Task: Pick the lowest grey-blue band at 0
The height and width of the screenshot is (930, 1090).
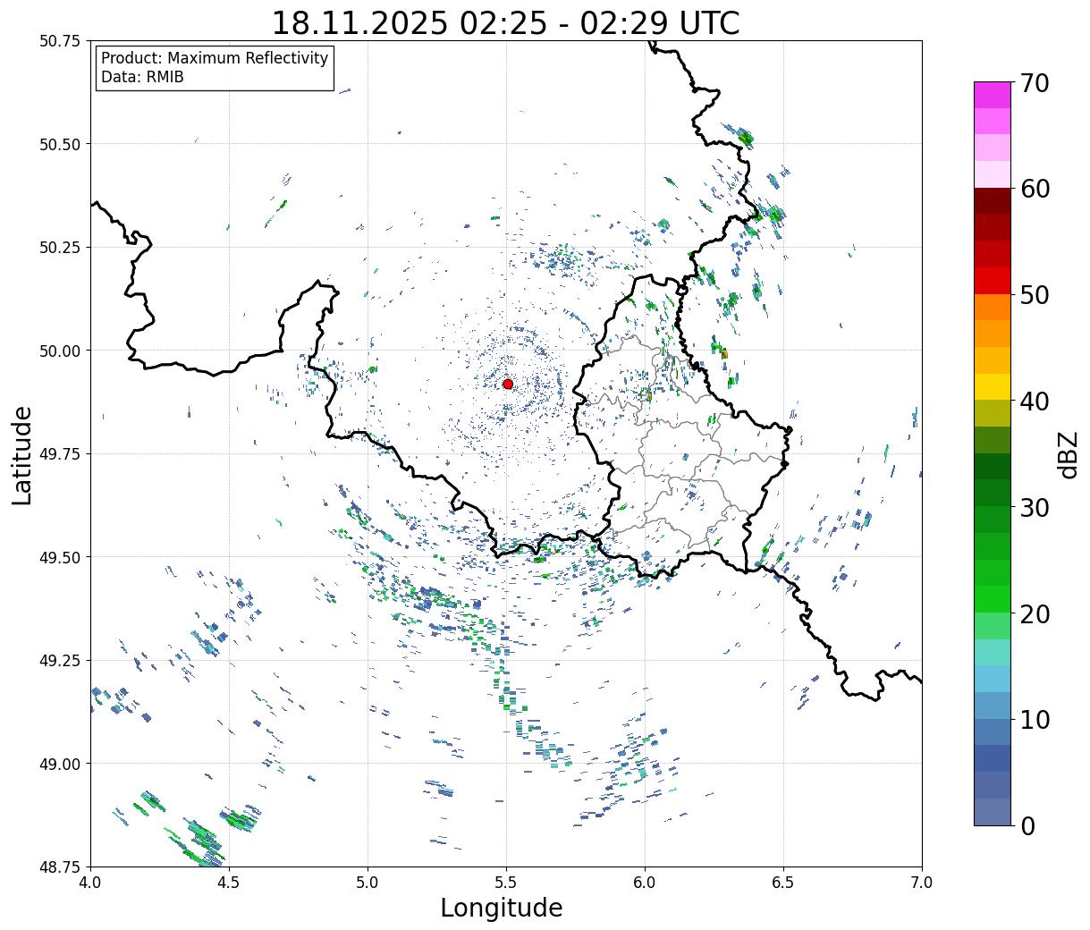Action: 993,812
